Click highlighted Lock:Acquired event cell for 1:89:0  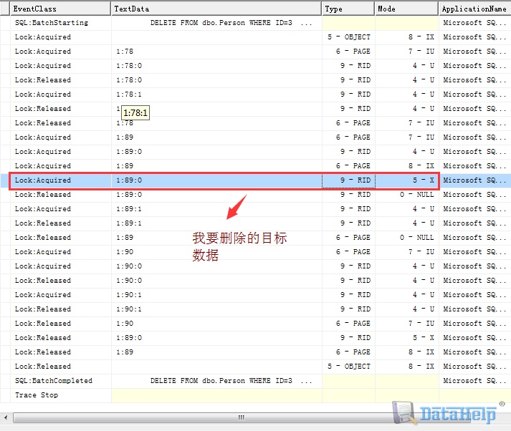[x=61, y=180]
